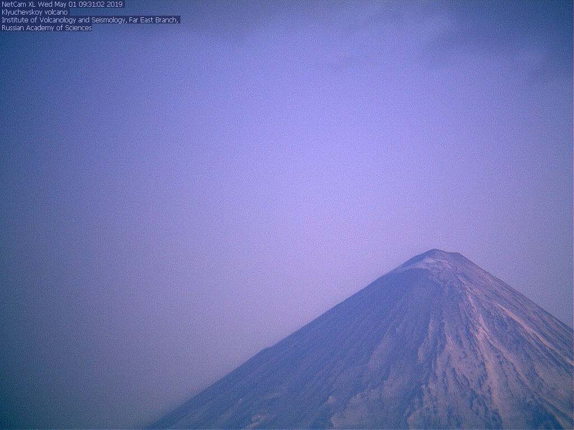The image size is (574, 430).
Task: Click the 'Klyuchevskoy volcano' caption
Action: [x=35, y=12]
